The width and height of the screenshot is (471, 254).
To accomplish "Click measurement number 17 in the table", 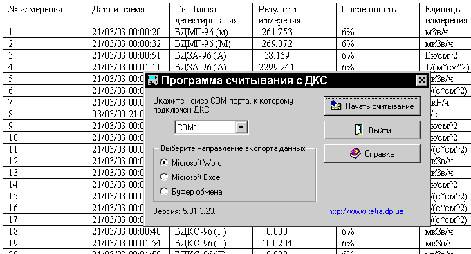I will (x=13, y=219).
